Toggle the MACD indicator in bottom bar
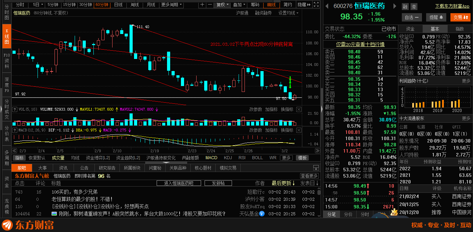473x232 pixels. pos(211,158)
